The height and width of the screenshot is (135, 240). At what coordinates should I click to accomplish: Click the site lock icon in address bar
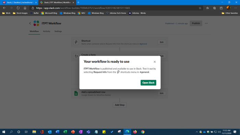(33, 8)
